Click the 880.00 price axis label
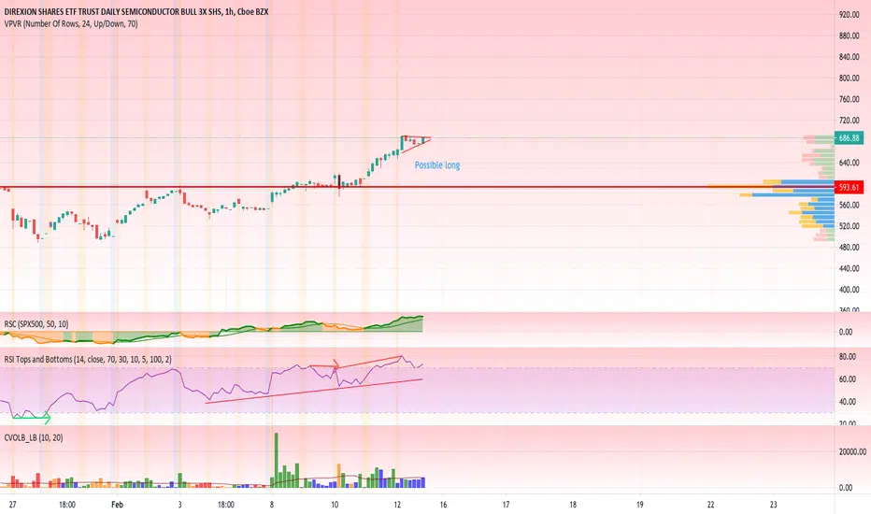Viewport: 871px width, 514px height. [x=849, y=36]
